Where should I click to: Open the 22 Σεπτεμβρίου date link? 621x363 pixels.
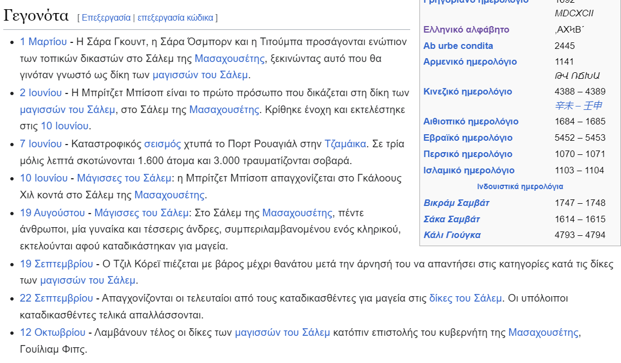(x=57, y=298)
